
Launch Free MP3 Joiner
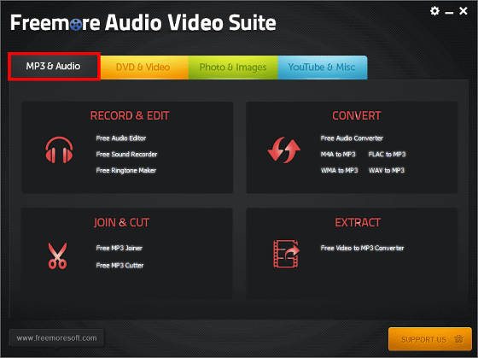119,248
